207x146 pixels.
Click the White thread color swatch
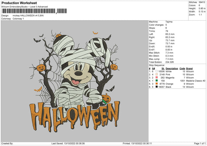tap(157, 71)
